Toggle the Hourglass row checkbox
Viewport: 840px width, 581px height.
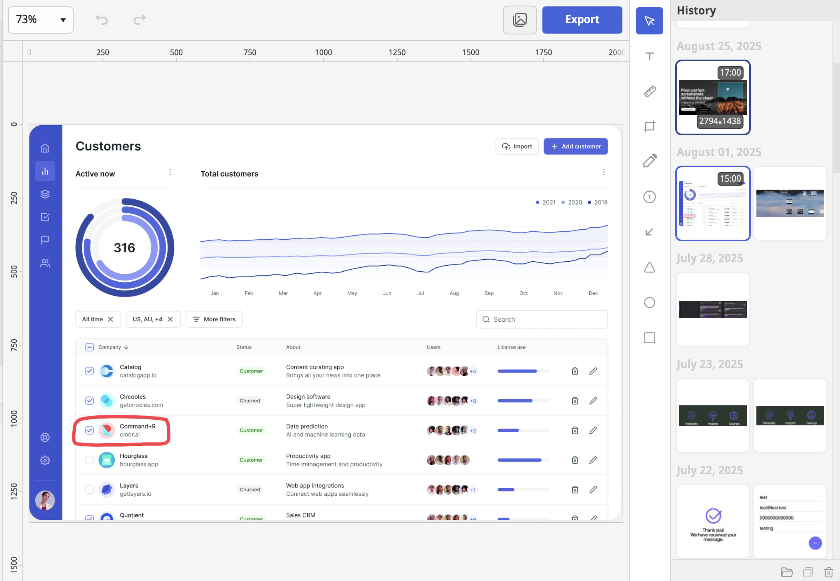click(89, 460)
